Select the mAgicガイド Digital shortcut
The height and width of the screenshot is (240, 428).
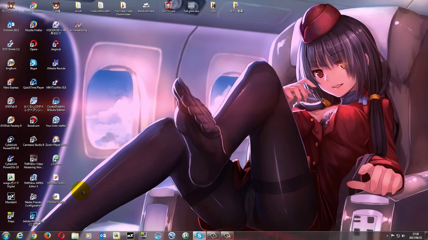[11, 181]
